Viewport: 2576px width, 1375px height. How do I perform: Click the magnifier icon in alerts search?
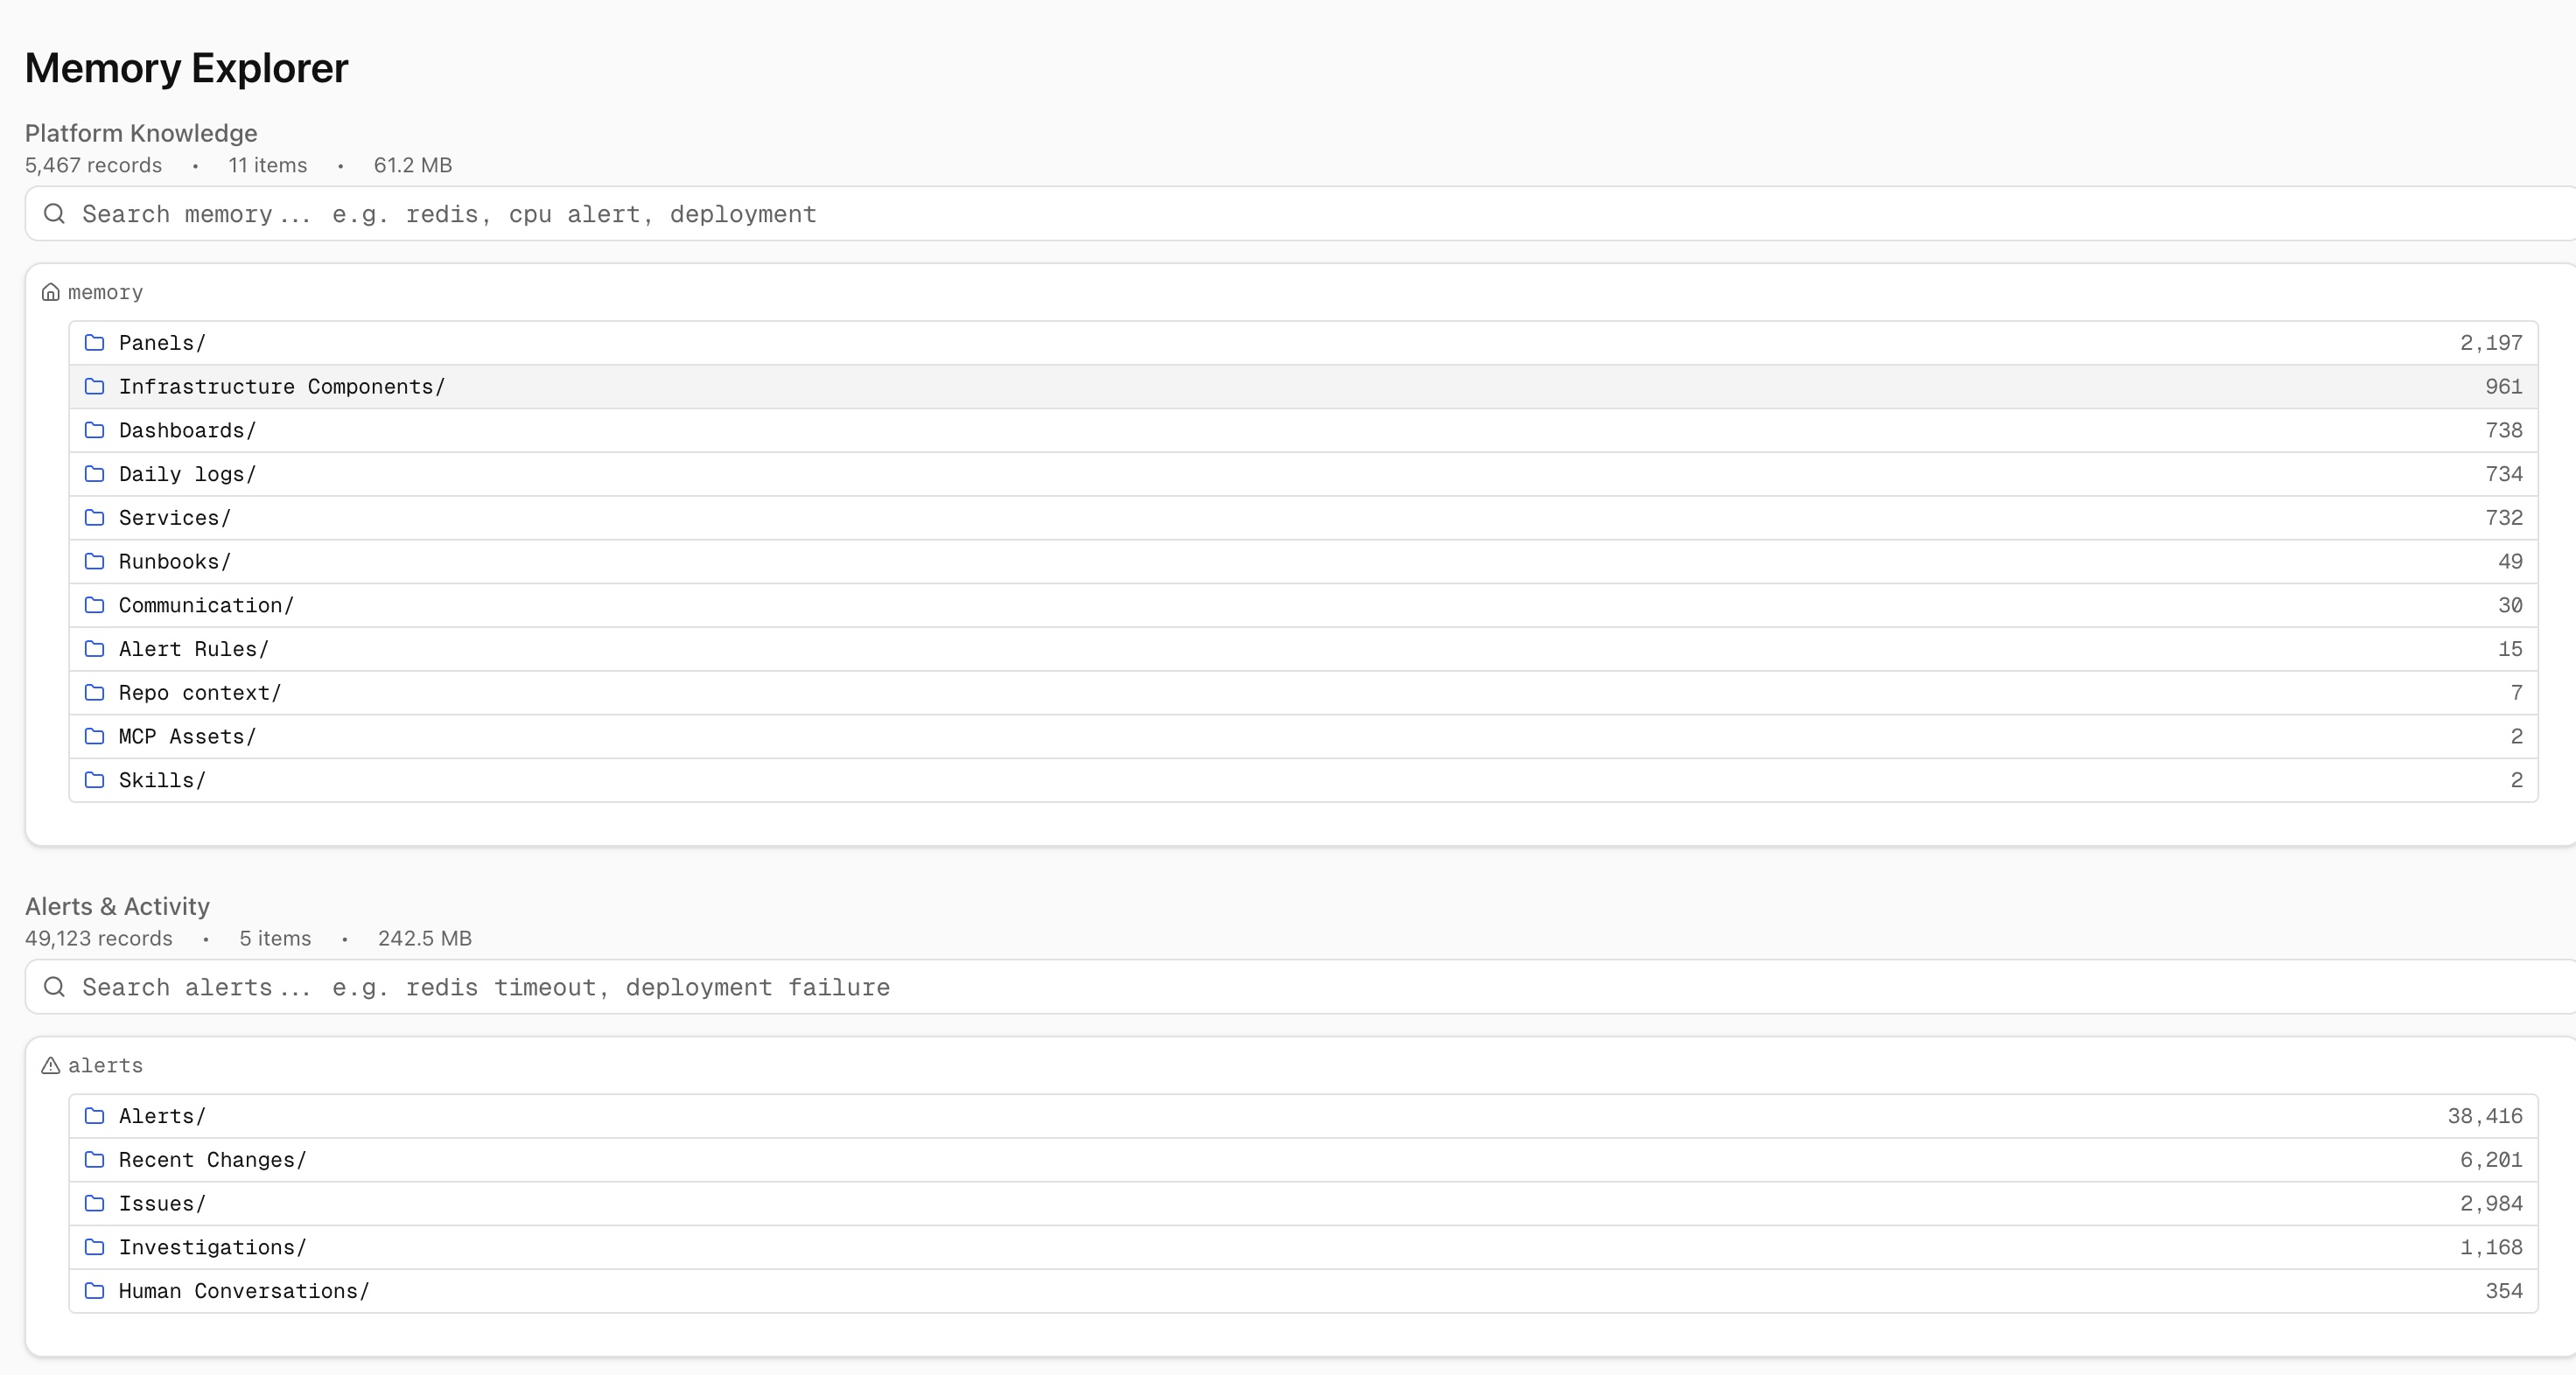pyautogui.click(x=55, y=988)
